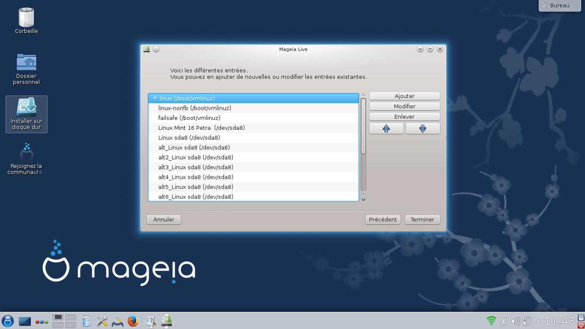Image resolution: width=585 pixels, height=329 pixels.
Task: Select the alt2_Linux sda8 entry
Action: (x=254, y=157)
